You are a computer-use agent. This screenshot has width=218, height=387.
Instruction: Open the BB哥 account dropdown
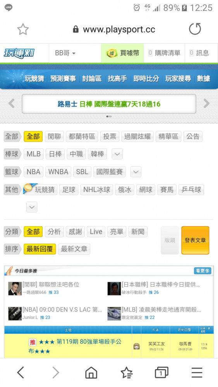[x=65, y=53]
